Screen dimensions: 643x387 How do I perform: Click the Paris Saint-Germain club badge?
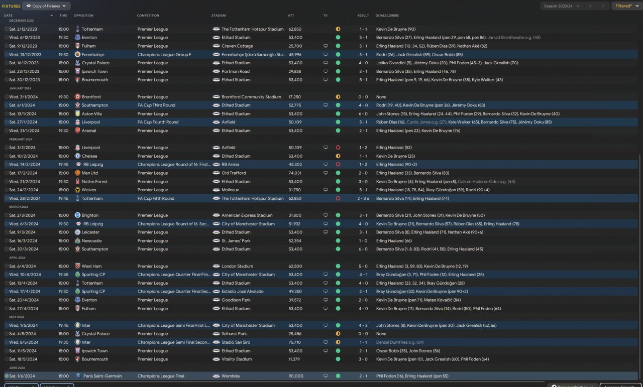(77, 376)
